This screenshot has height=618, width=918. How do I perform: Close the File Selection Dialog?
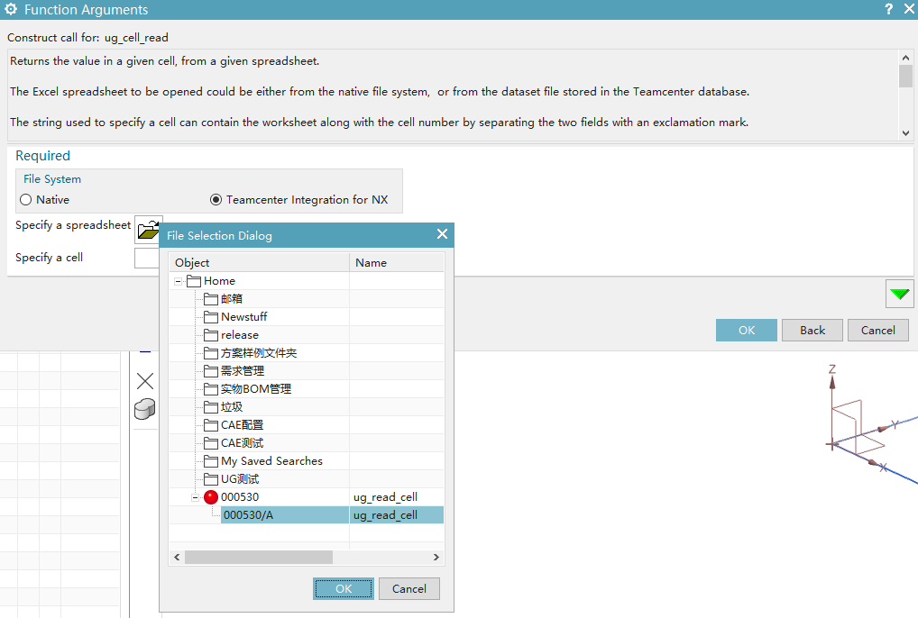[x=442, y=234]
